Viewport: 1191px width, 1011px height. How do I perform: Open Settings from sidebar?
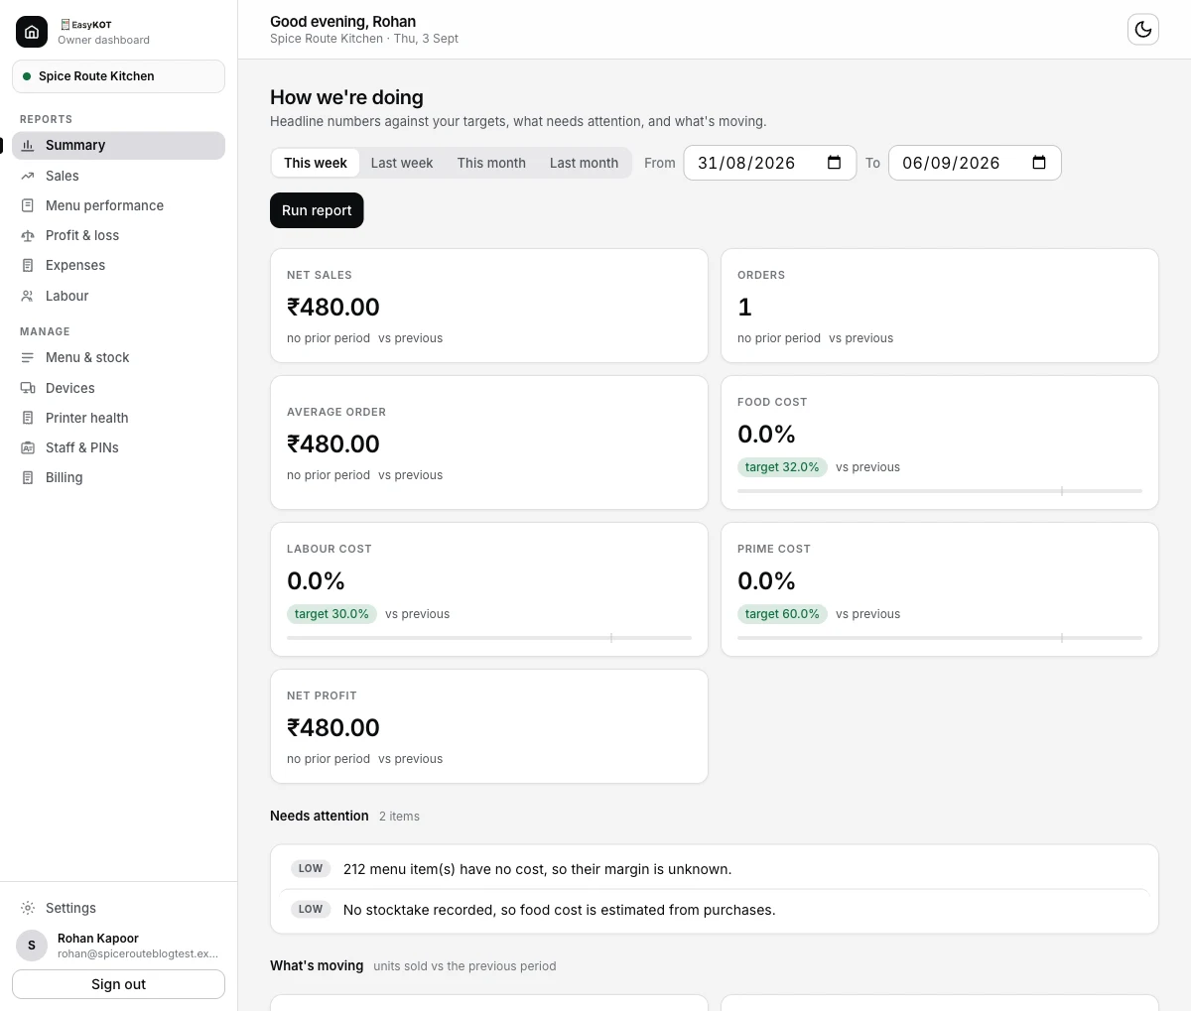coord(119,908)
